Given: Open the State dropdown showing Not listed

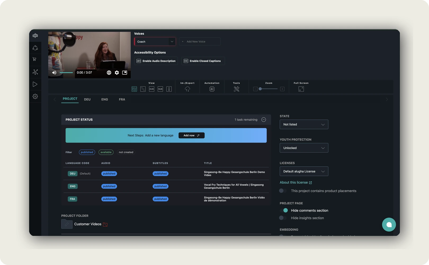Looking at the screenshot, I should click(x=304, y=124).
